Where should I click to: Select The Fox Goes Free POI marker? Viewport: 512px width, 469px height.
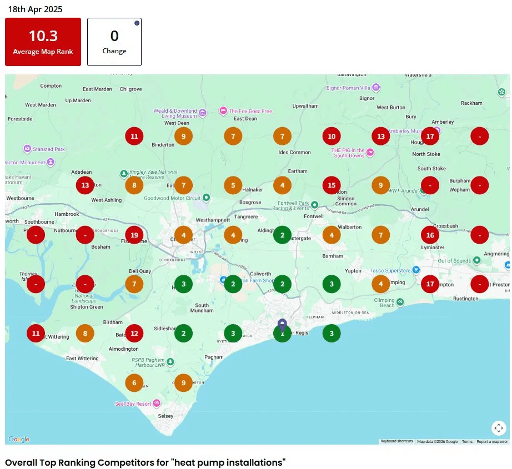tap(224, 111)
